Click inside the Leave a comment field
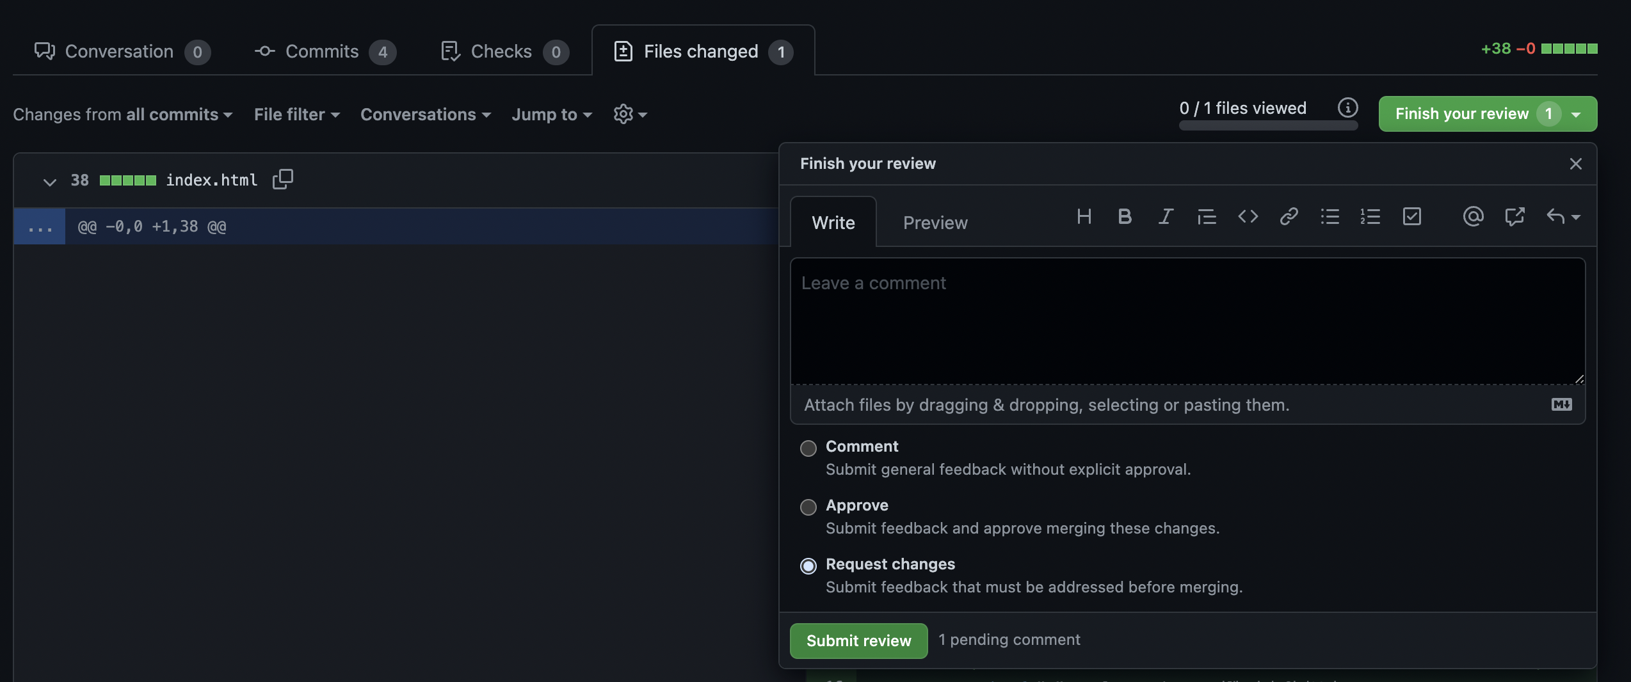Viewport: 1631px width, 682px height. [x=1187, y=320]
